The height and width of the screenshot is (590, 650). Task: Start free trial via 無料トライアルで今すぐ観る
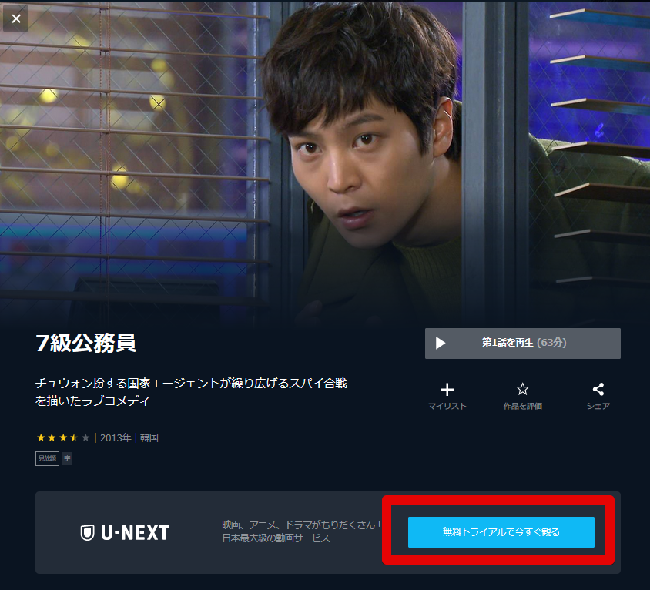(501, 532)
